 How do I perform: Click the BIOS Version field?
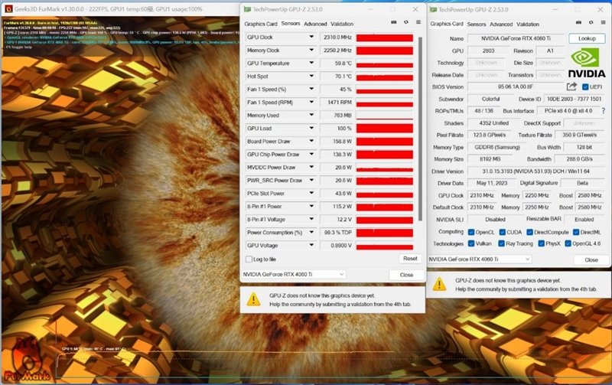[x=515, y=86]
